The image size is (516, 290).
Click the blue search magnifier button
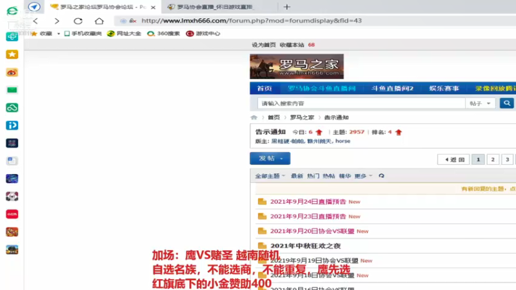coord(507,103)
